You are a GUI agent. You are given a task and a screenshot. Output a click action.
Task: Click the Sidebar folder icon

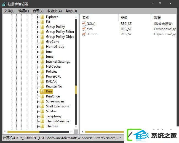point(42,111)
